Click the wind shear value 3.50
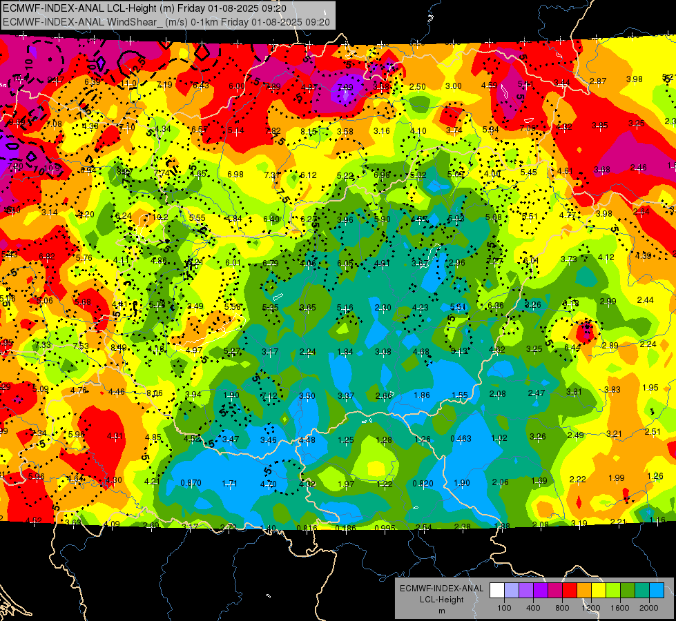Screen dimensions: 676x621 [x=307, y=395]
